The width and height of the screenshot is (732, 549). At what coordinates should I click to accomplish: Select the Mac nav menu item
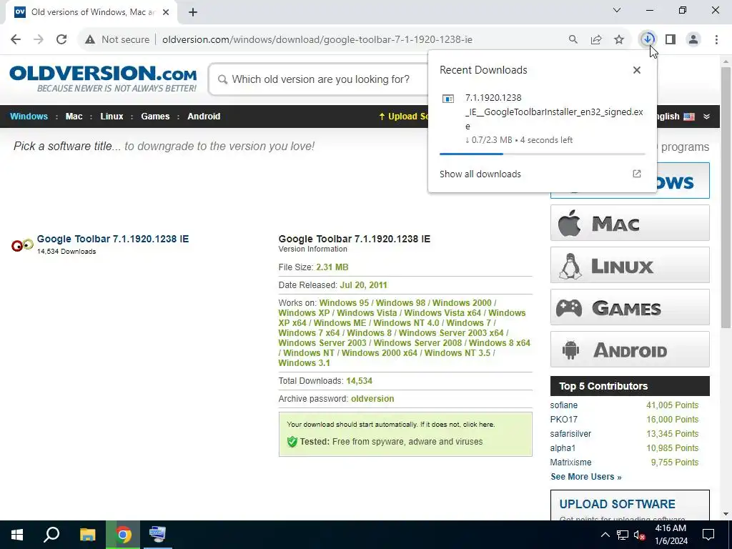74,117
